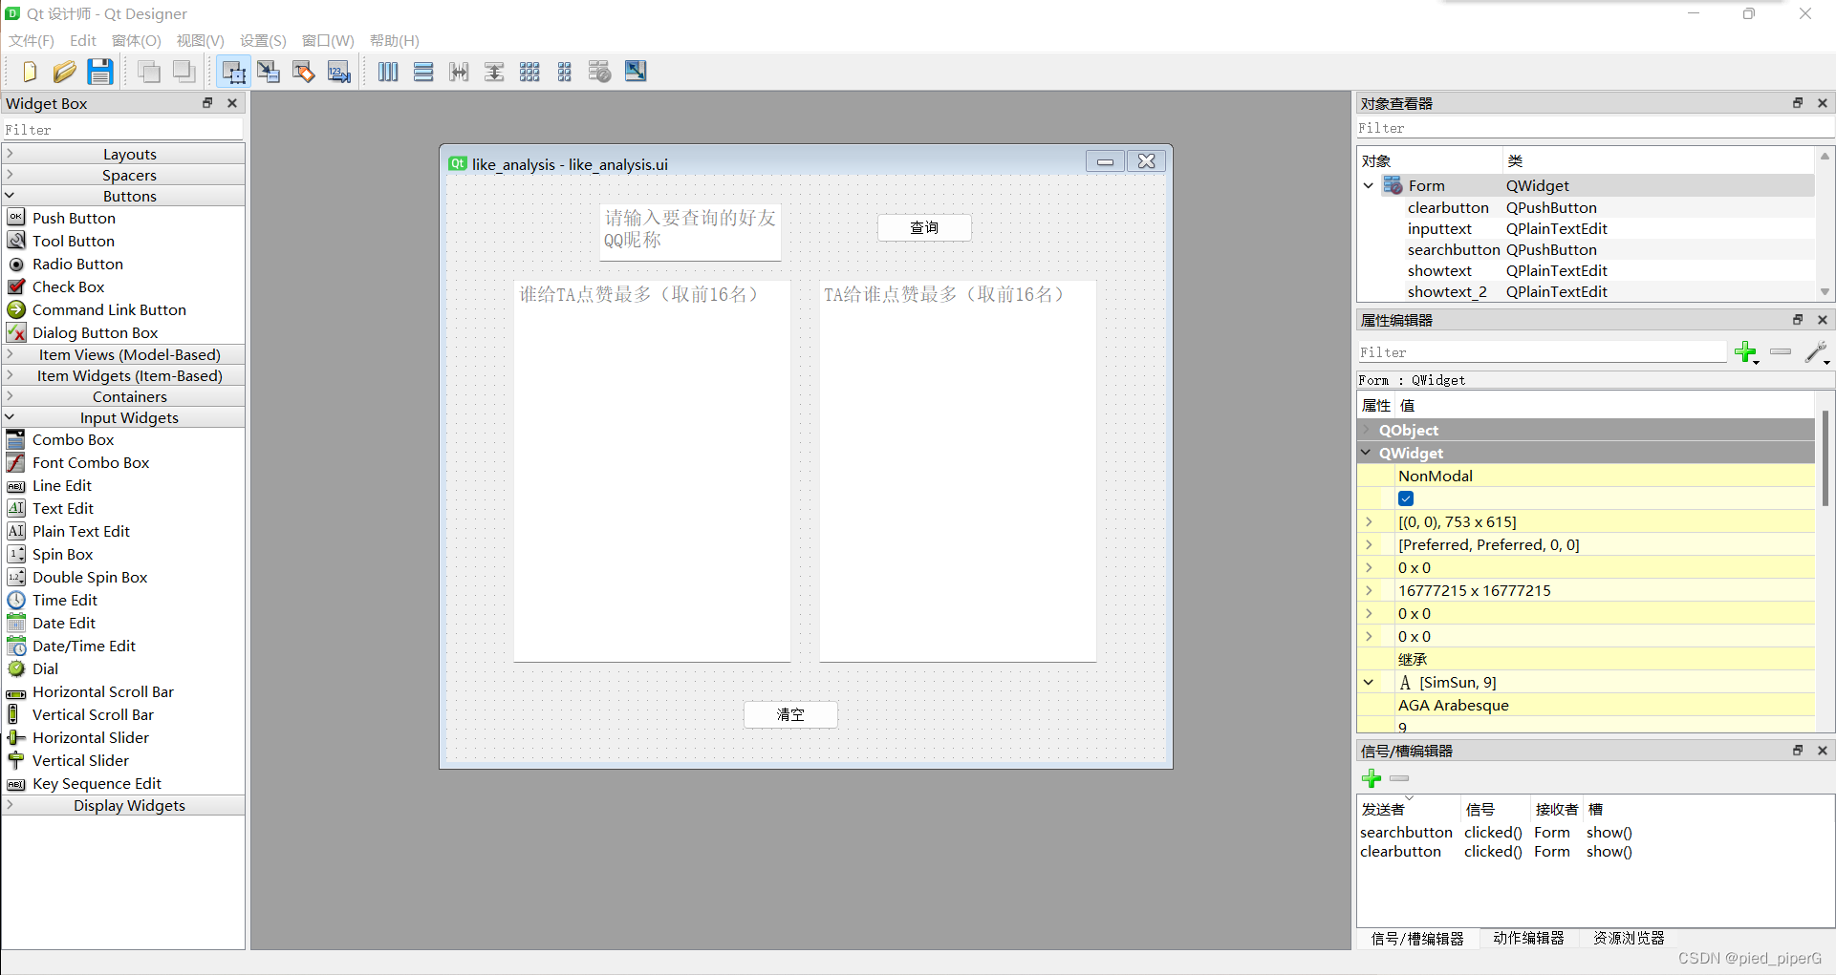
Task: Add new signal/slot connection green plus
Action: coord(1372,778)
